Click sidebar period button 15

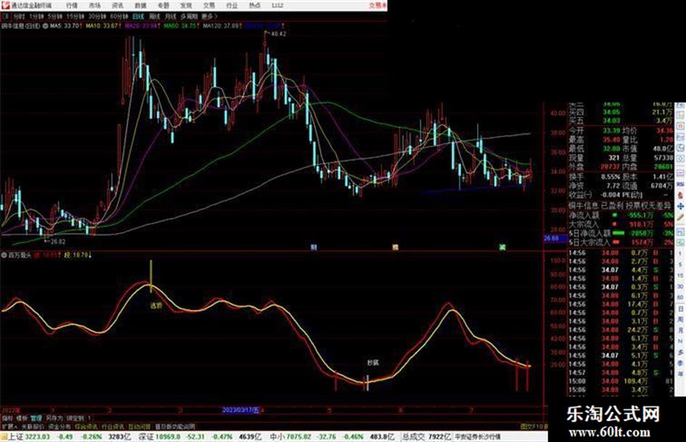click(x=680, y=276)
